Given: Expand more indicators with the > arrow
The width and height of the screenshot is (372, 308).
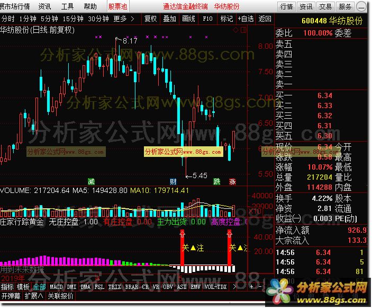Looking at the screenshot, I should point(234,287).
